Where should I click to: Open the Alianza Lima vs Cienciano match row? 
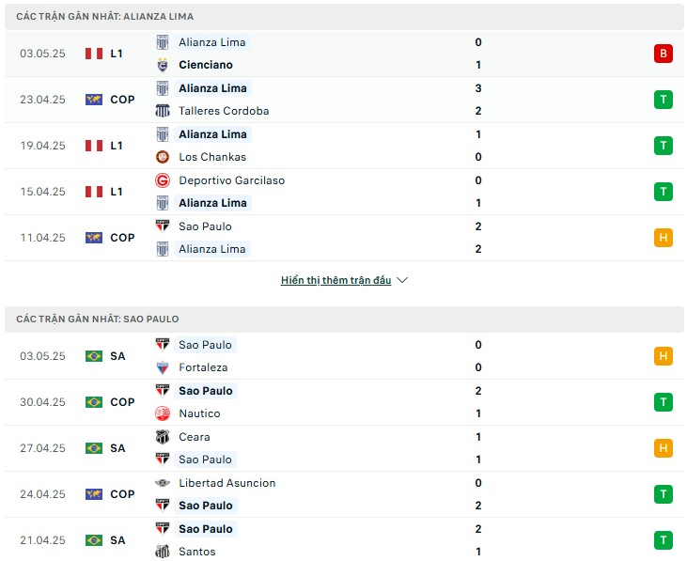pyautogui.click(x=344, y=54)
